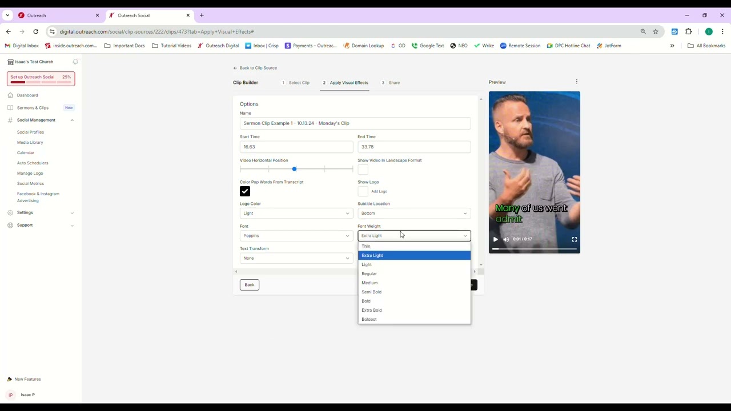Image resolution: width=731 pixels, height=411 pixels.
Task: Choose Extra Light font weight option
Action: pos(414,255)
